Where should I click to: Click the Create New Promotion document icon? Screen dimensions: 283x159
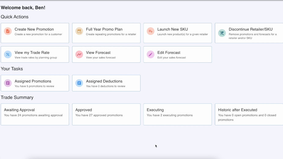pyautogui.click(x=8, y=31)
